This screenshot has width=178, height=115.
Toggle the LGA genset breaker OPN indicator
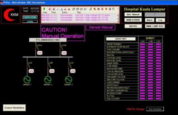pos(31,71)
